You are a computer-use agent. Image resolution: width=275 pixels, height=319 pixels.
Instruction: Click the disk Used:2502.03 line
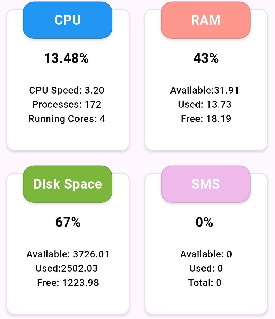click(x=67, y=268)
